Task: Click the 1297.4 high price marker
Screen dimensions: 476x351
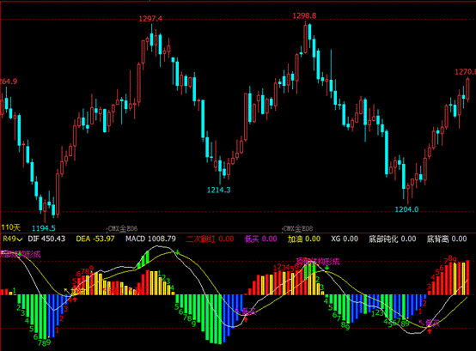Action: point(150,19)
